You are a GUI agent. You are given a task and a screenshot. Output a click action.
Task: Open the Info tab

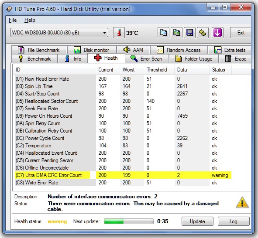(x=73, y=59)
